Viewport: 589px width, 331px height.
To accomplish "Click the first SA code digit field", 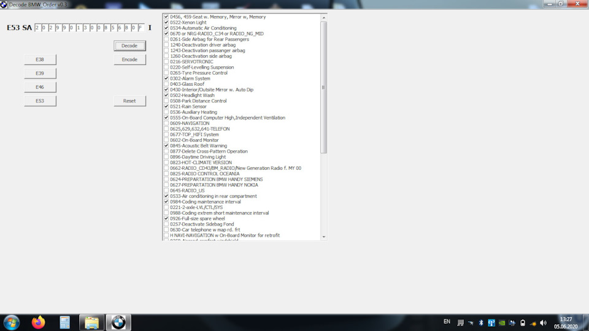I will 37,28.
